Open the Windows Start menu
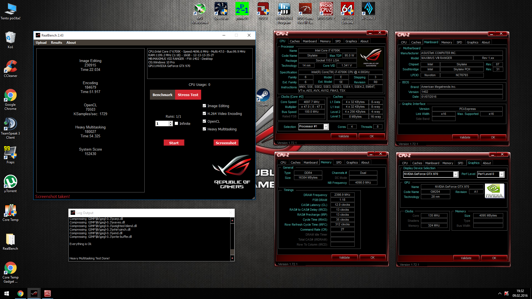532x299 pixels. [x=7, y=293]
